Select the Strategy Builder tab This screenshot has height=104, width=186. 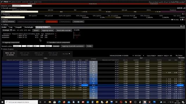[42, 27]
